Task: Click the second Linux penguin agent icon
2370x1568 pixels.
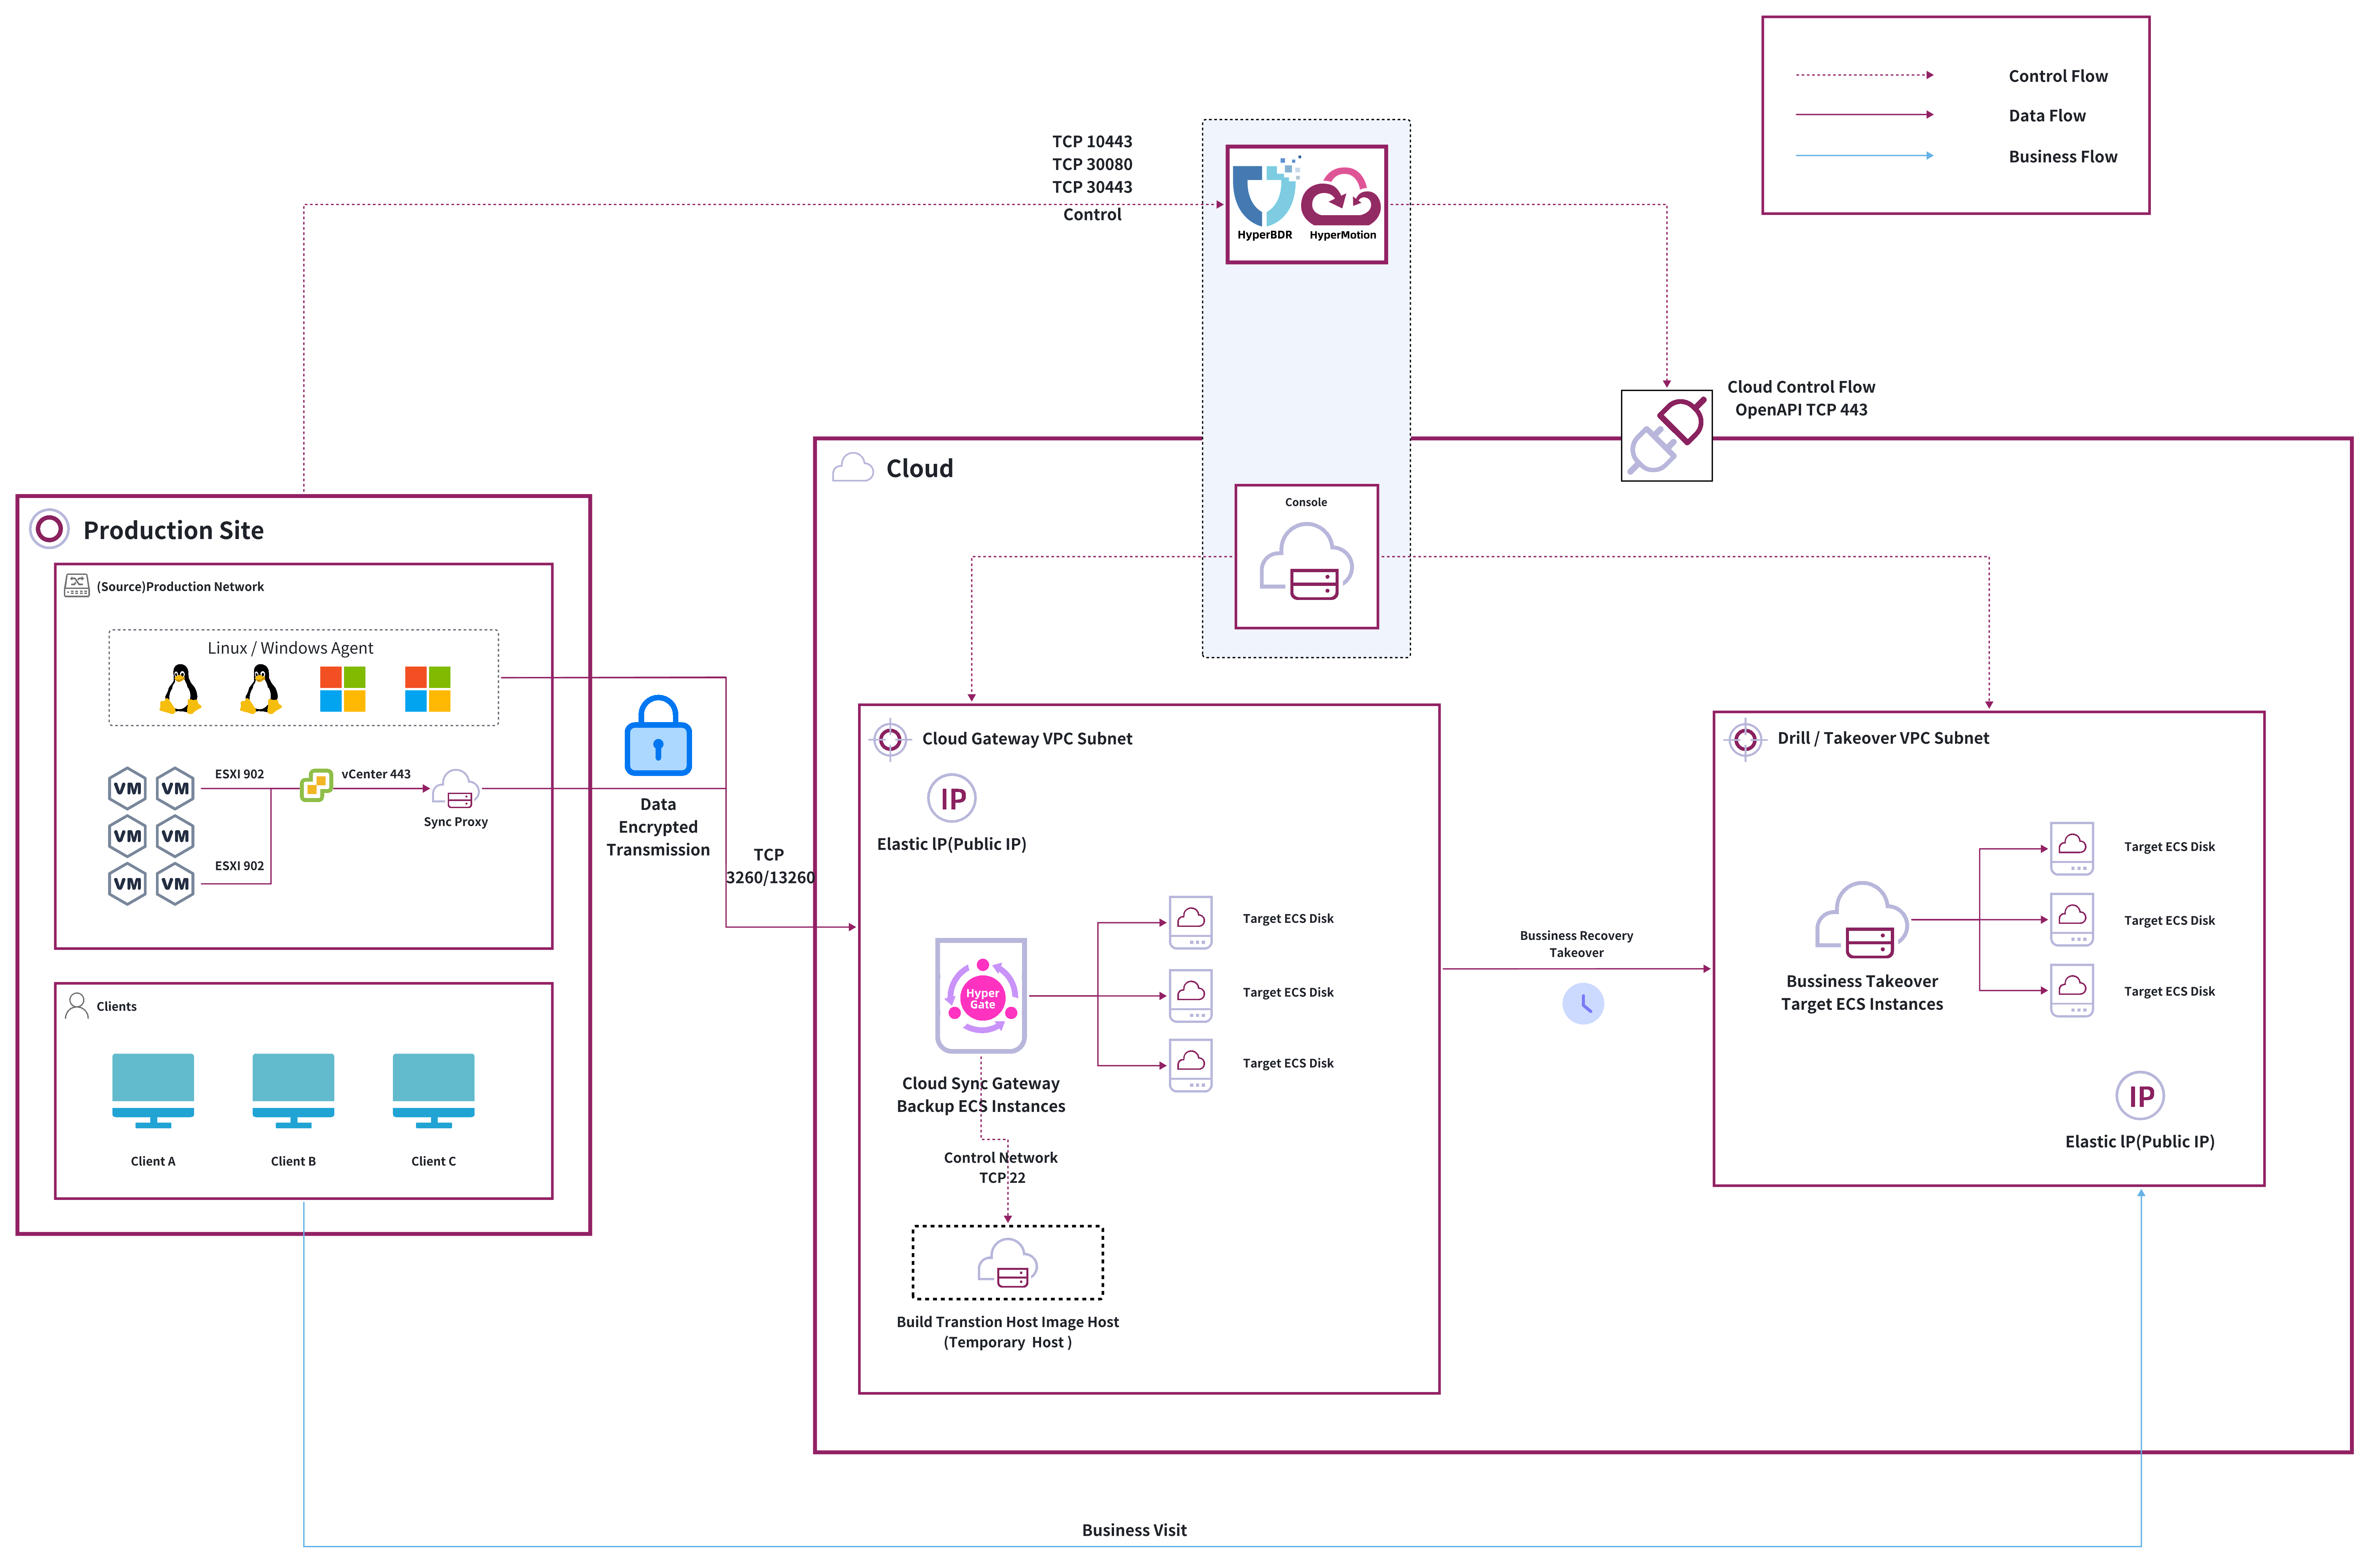Action: 261,689
